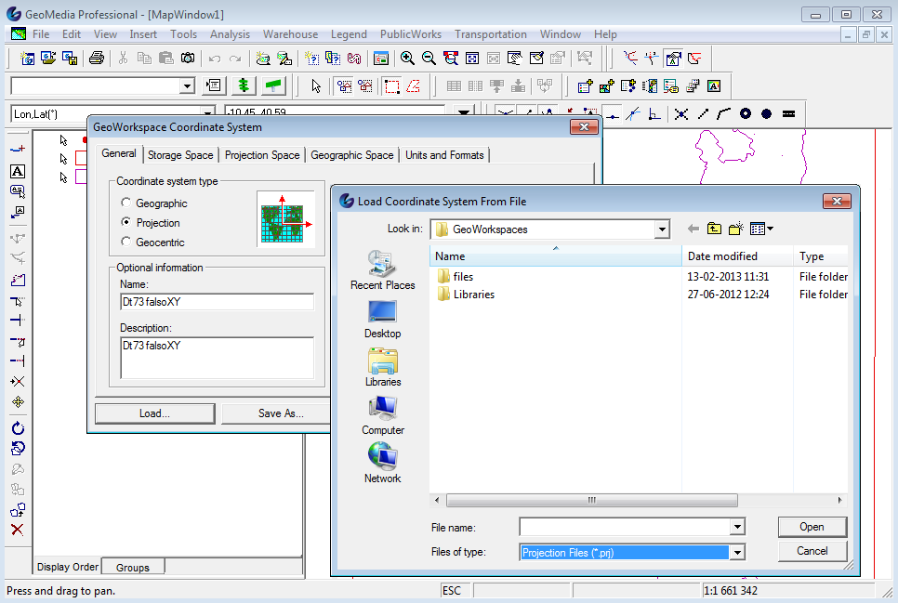This screenshot has width=898, height=603.
Task: Open the Look in folder dropdown
Action: 661,229
